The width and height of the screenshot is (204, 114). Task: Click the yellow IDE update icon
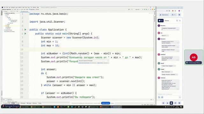[x=153, y=9]
